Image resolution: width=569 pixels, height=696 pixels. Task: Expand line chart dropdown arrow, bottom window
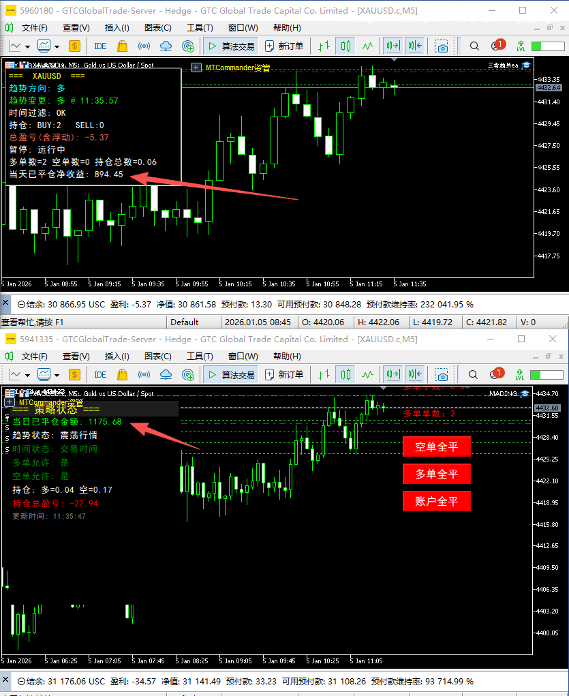pos(27,375)
